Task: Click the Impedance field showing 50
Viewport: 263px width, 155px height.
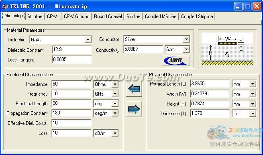Action: tap(71, 84)
